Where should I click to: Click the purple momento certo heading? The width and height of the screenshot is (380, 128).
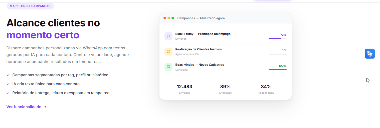click(43, 35)
